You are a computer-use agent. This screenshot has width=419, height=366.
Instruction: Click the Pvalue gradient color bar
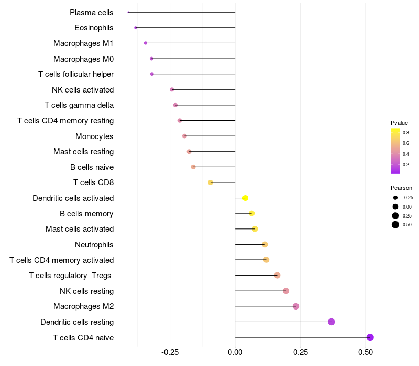(395, 151)
